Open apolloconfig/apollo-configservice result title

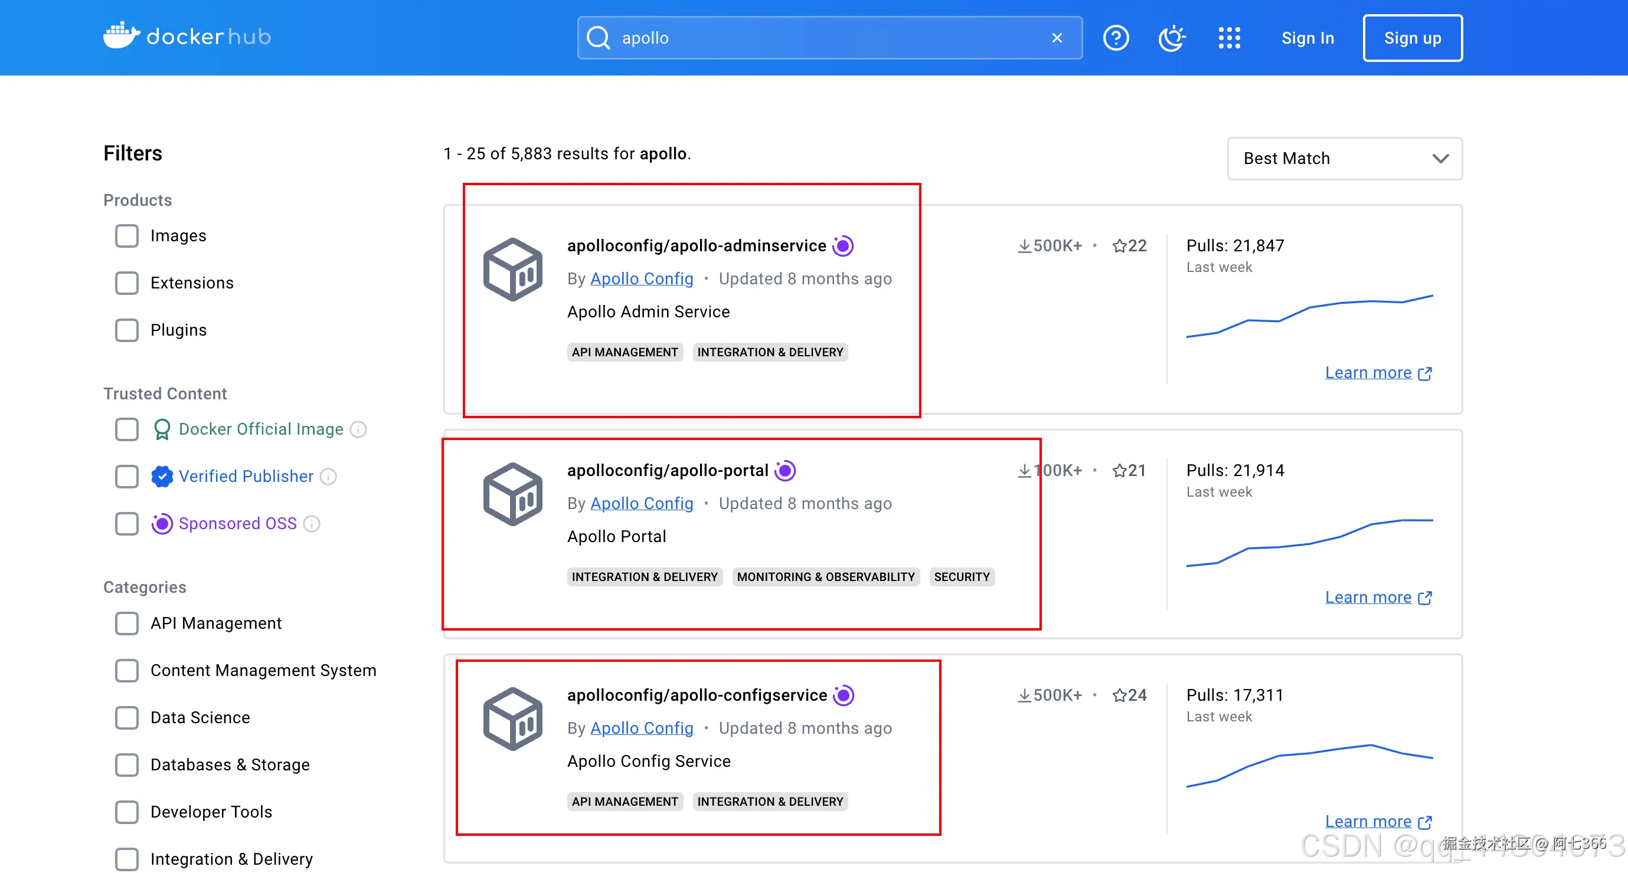tap(697, 695)
